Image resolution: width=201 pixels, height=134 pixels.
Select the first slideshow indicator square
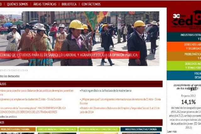pos(1,70)
